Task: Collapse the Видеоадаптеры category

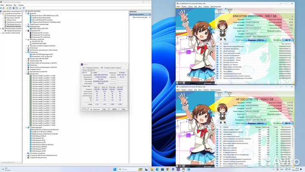Action: [26, 26]
